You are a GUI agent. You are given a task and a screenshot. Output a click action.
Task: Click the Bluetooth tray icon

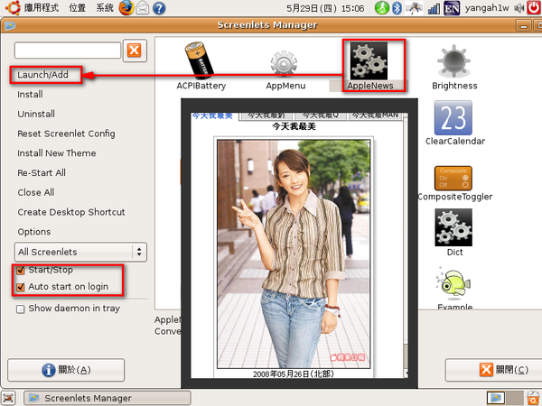click(397, 7)
